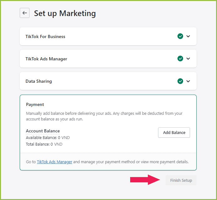This screenshot has width=217, height=200.
Task: Open the TikTok Ads Manager hyperlink
Action: (x=55, y=162)
